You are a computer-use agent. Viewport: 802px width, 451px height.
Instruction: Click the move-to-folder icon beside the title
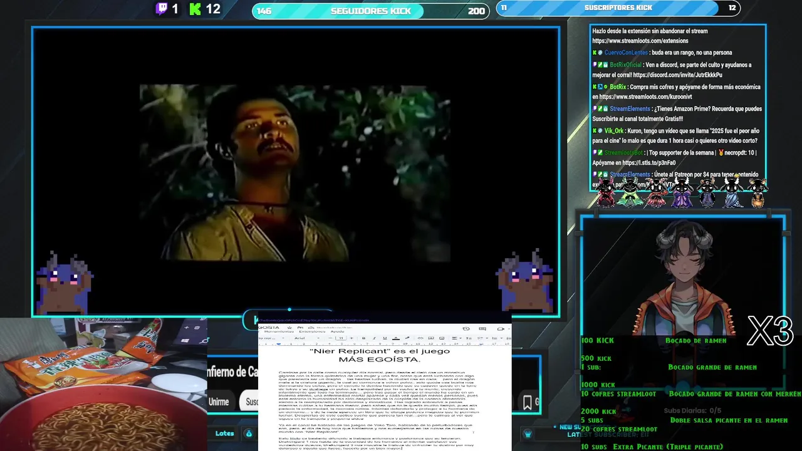click(299, 328)
